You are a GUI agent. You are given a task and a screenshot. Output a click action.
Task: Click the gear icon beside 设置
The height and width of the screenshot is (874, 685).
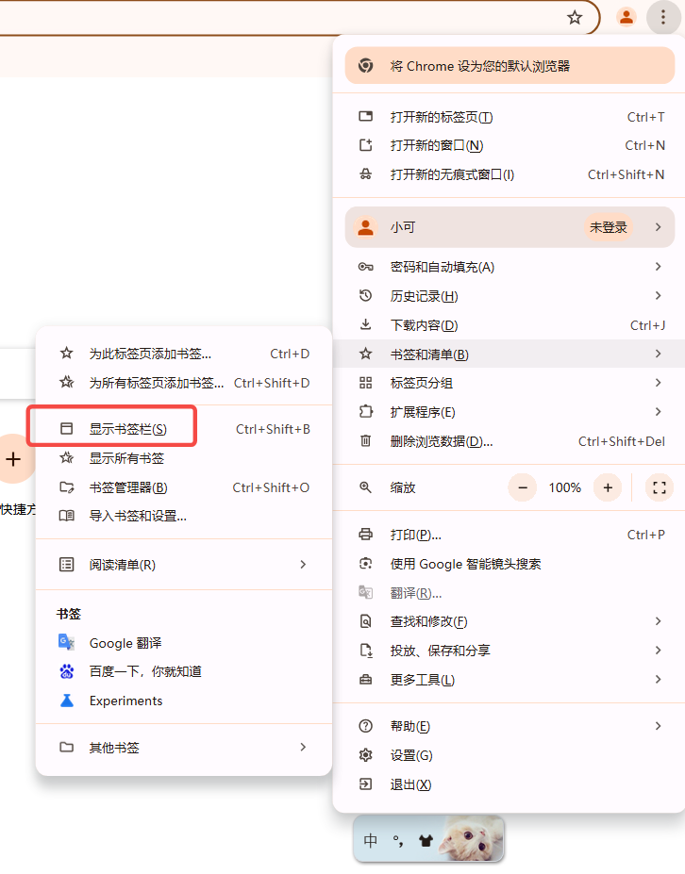pyautogui.click(x=365, y=755)
